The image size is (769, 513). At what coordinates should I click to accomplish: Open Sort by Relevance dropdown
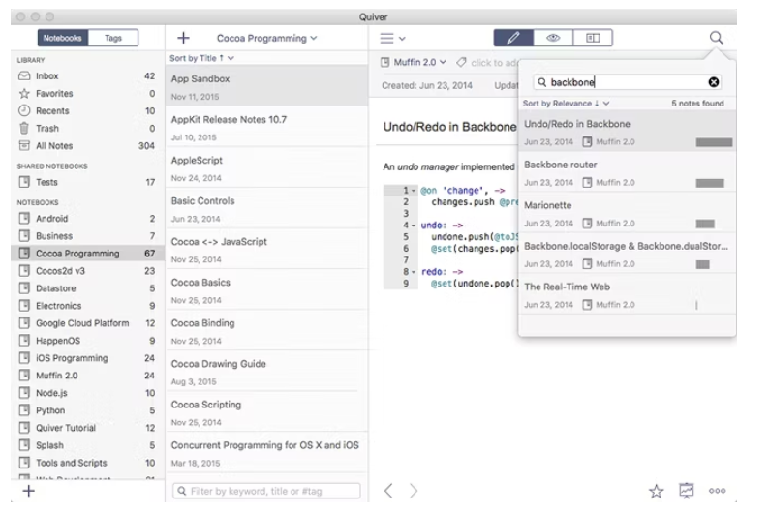point(566,104)
